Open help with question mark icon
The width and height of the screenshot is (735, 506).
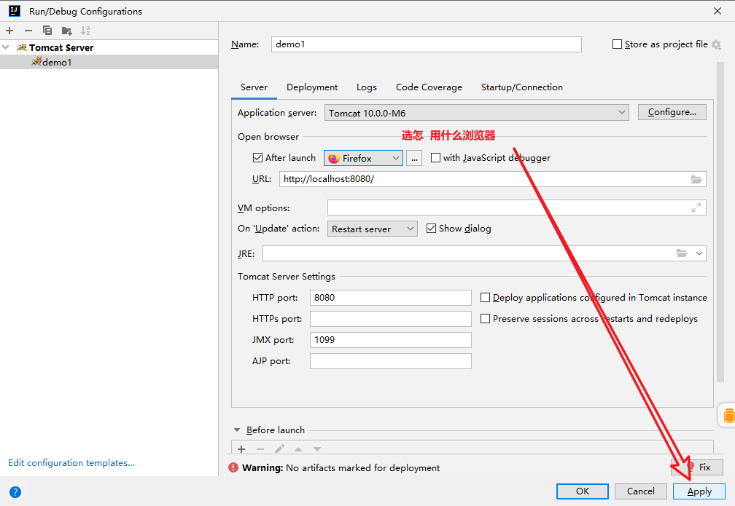point(15,492)
